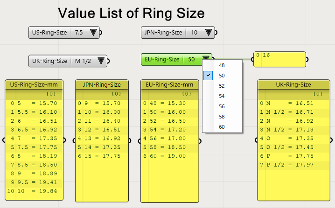Click the EU-Ring-Size green component label
335x208 pixels.
tap(161, 59)
